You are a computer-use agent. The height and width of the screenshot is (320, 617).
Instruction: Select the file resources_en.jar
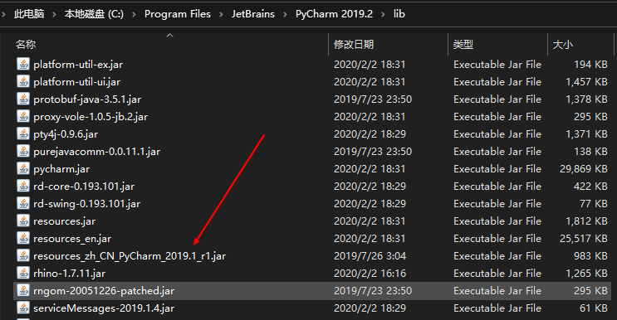72,238
